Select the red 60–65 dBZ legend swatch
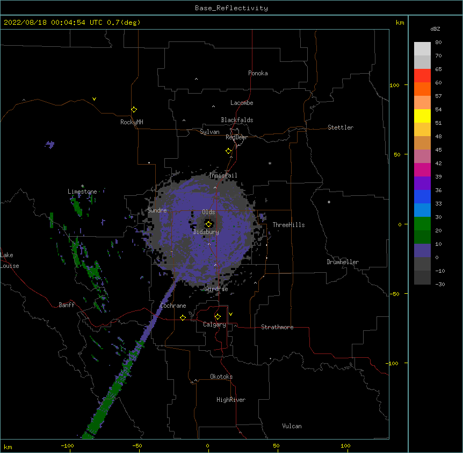Screen dimensions: 463x453 (422, 75)
